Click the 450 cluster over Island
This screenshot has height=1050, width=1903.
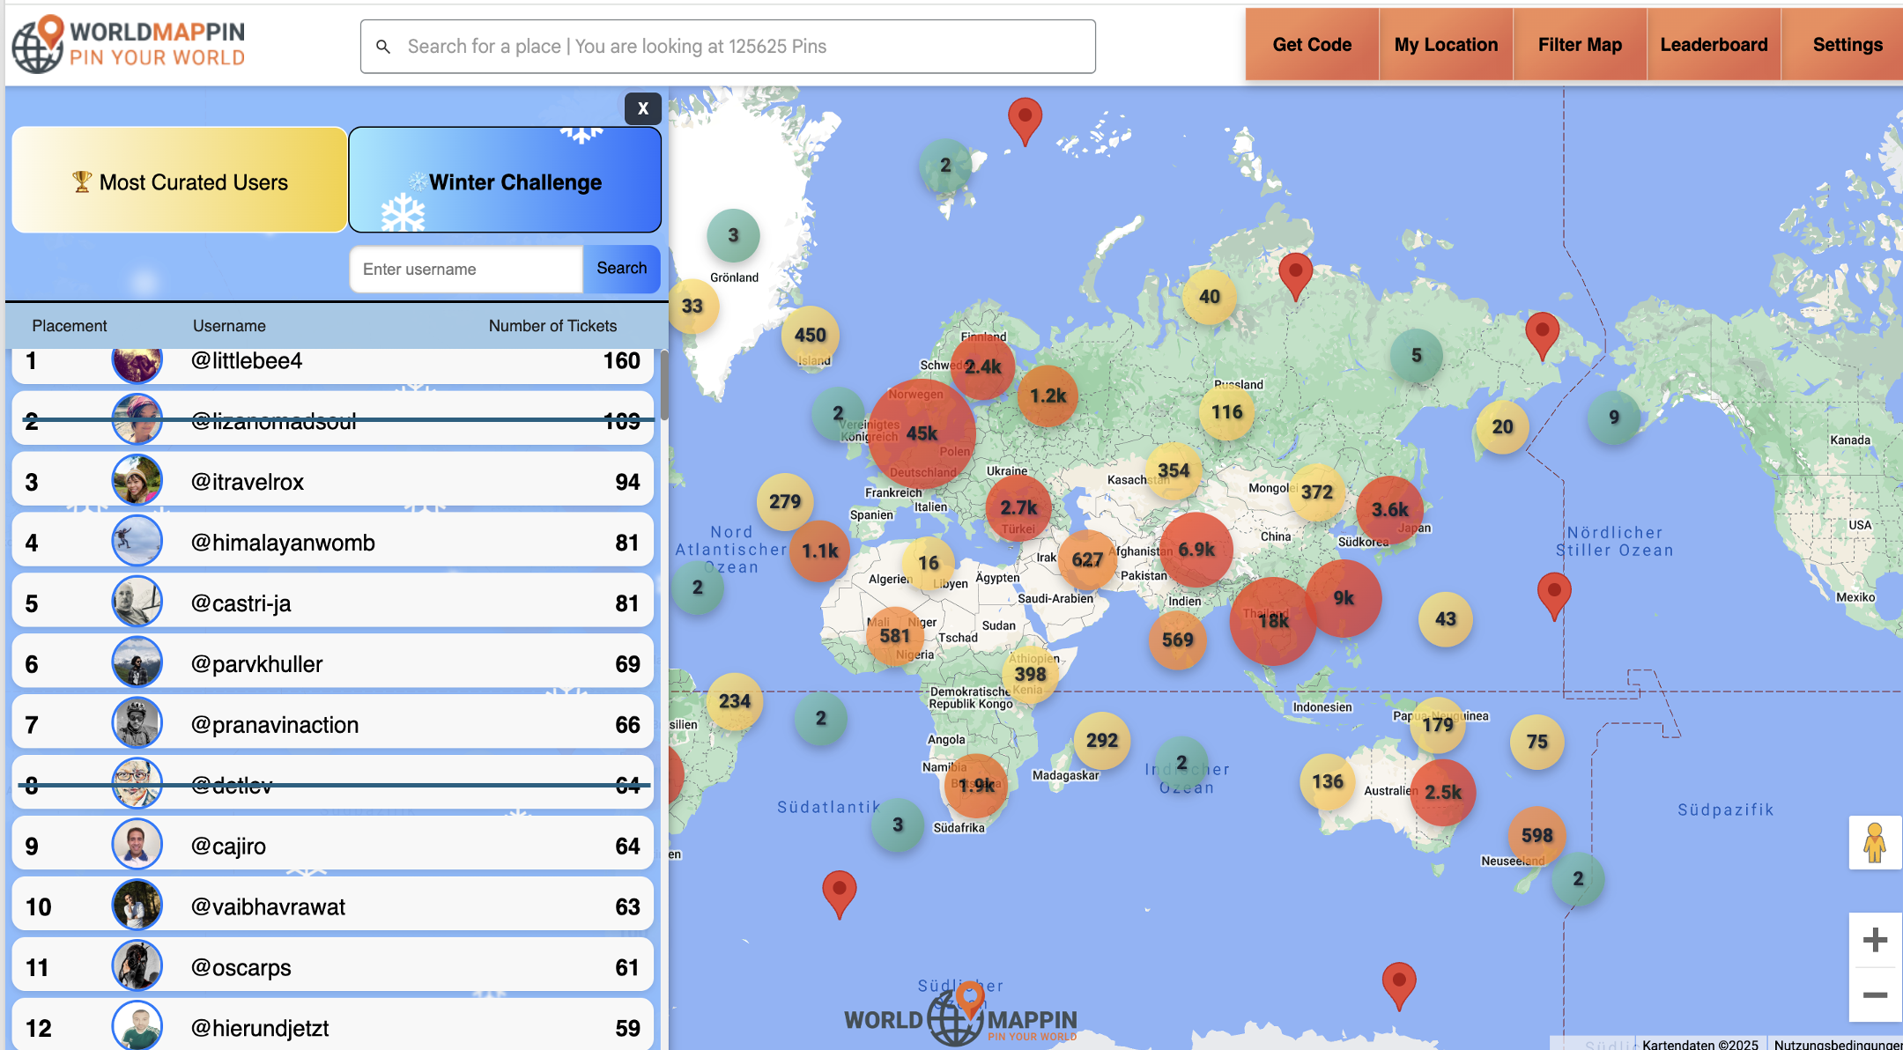(810, 335)
